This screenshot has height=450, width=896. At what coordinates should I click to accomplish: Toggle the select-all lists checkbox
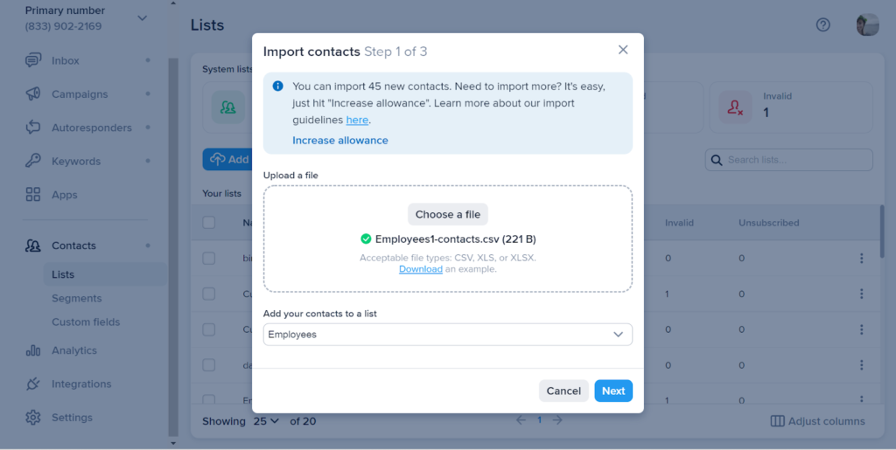[209, 223]
